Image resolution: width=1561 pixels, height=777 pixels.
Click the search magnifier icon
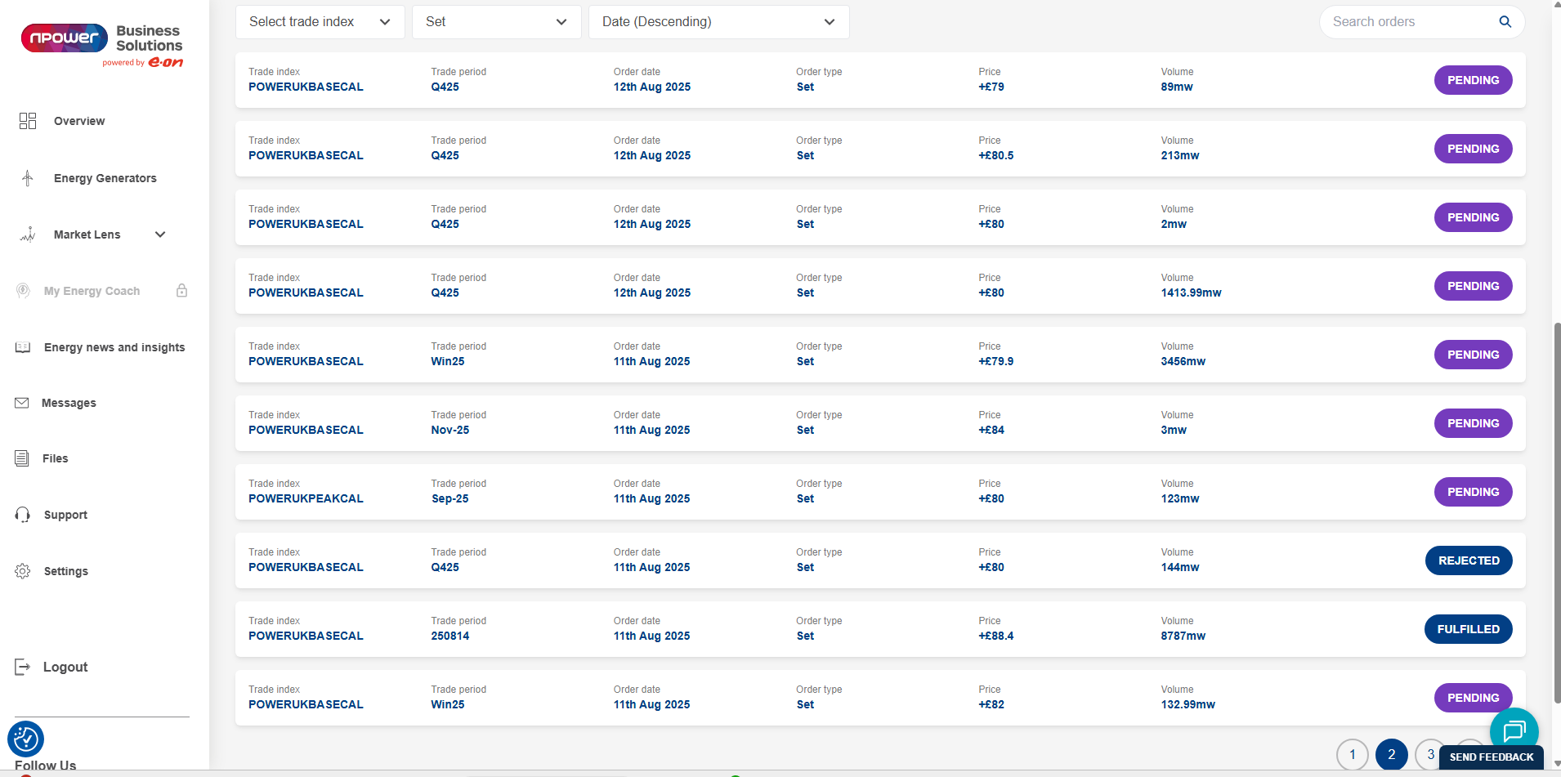pos(1505,22)
